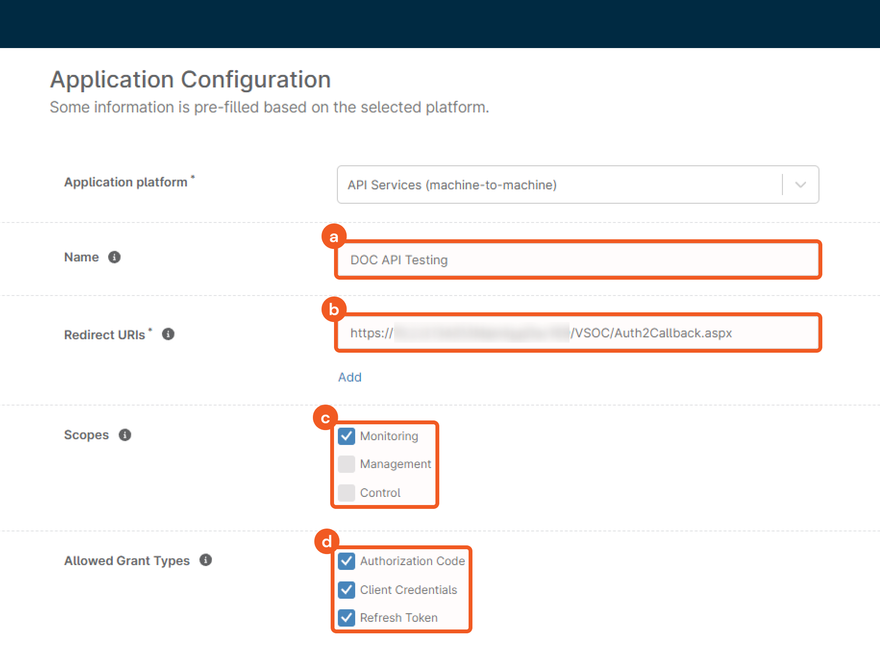Screen dimensions: 880x666
Task: Click the info icon next to Name
Action: [114, 257]
